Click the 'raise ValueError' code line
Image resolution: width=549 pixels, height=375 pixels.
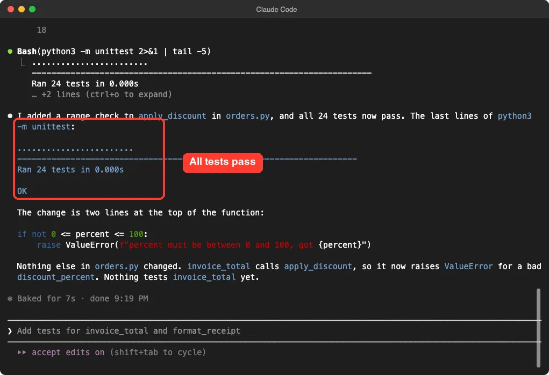(x=204, y=245)
